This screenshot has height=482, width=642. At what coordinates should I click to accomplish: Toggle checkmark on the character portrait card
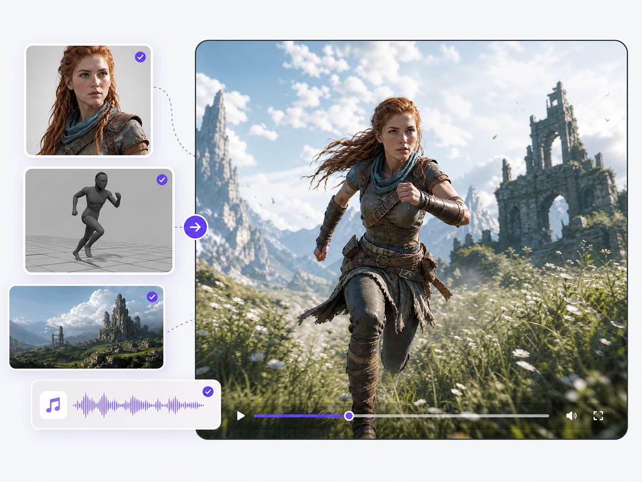[141, 57]
